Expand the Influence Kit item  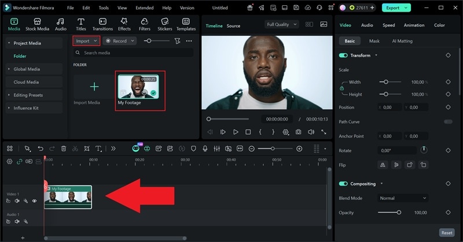pos(9,108)
